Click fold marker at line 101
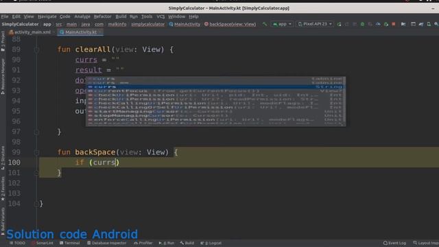The image size is (439, 247). coord(36,173)
